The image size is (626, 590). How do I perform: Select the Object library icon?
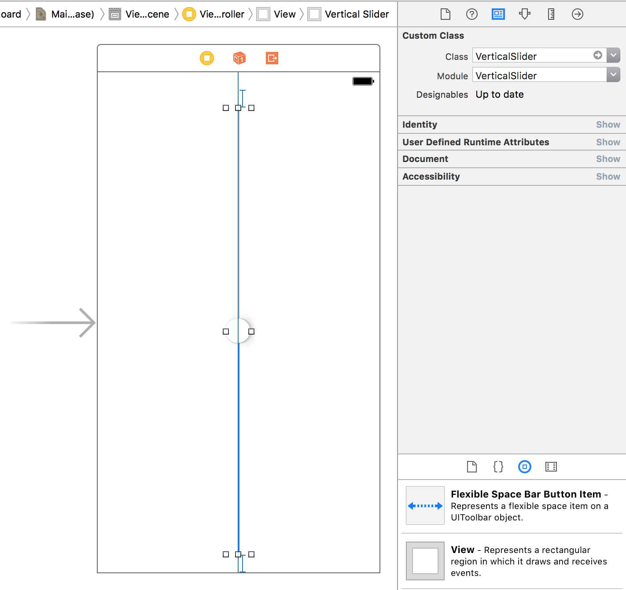(x=524, y=467)
